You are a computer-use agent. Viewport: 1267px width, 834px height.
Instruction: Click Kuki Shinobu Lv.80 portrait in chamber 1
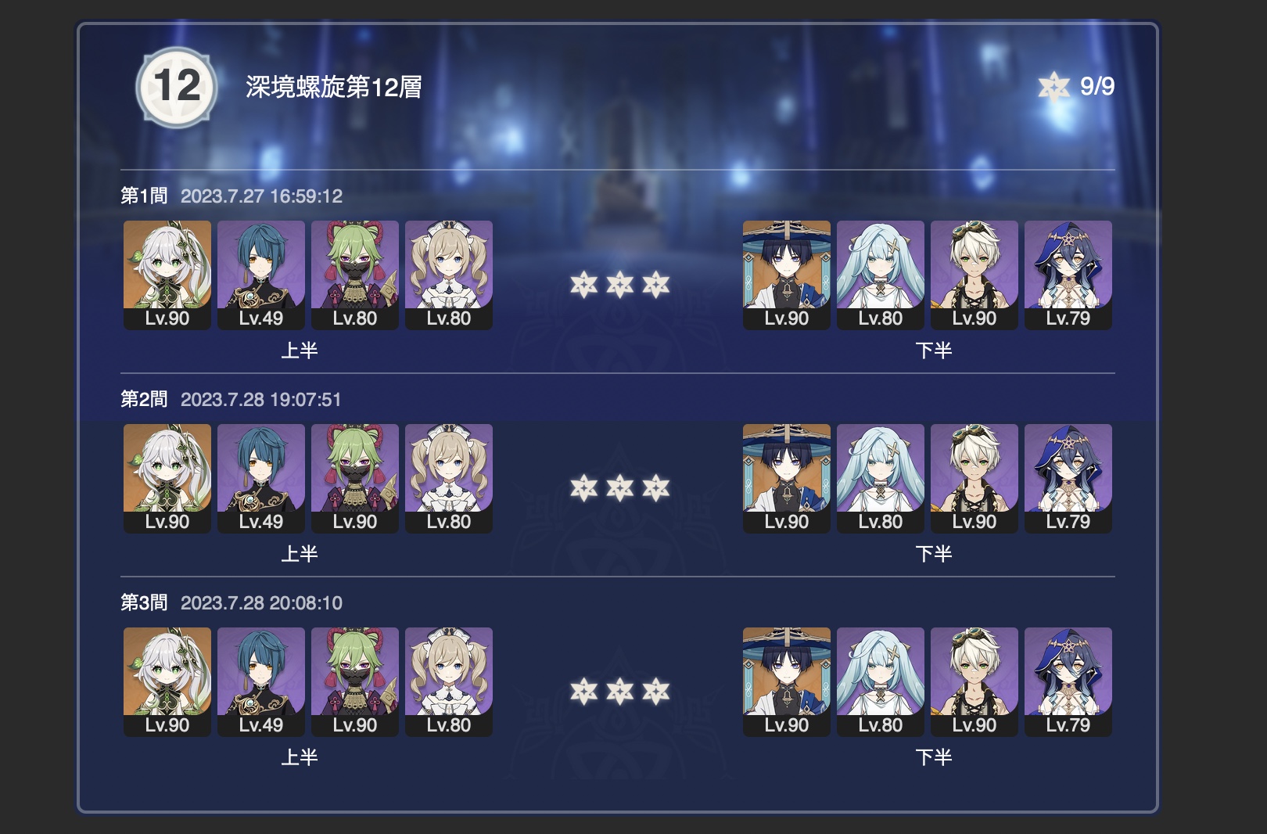355,275
